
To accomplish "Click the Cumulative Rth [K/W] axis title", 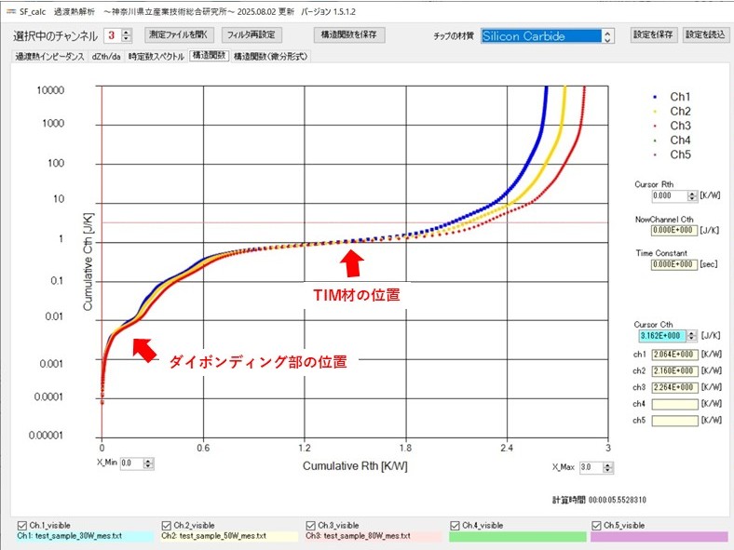I will click(x=355, y=466).
